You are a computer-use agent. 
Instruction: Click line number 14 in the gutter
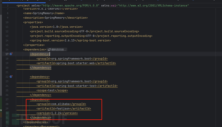(7, 41)
